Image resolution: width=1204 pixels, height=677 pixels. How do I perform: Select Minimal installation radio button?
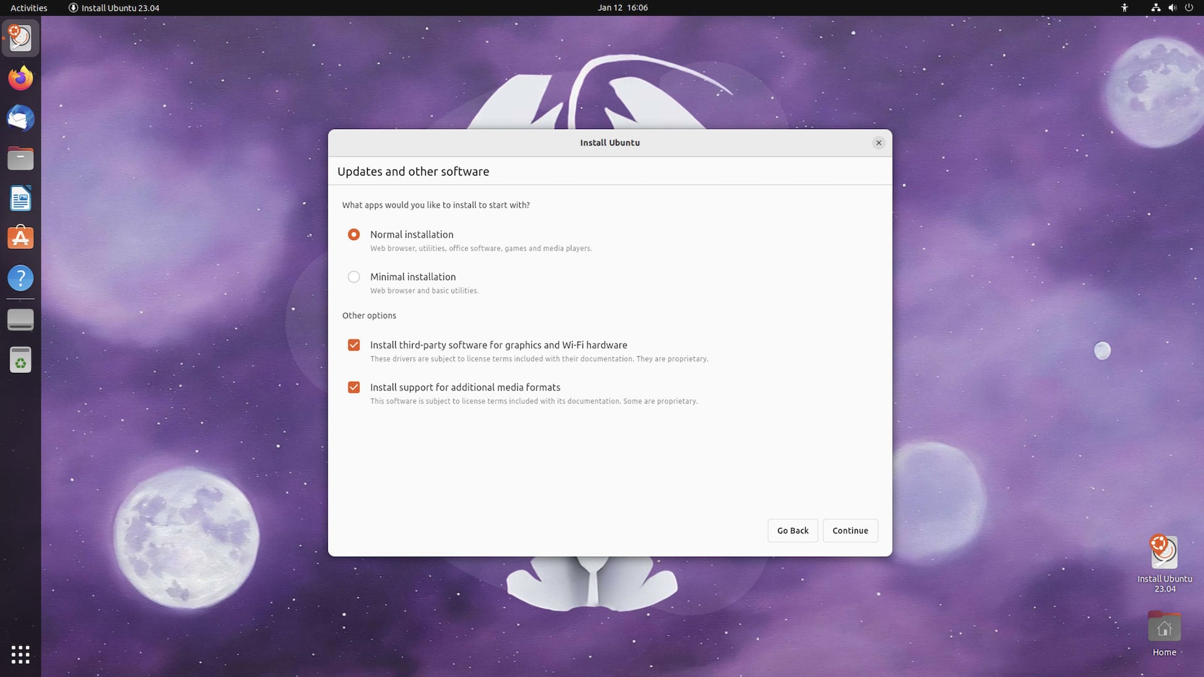click(x=354, y=276)
